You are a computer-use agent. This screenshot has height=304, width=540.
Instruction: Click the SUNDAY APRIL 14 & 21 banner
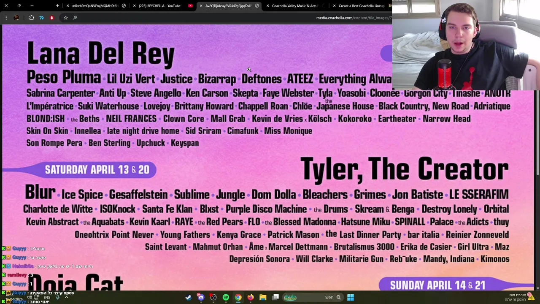pos(437,285)
